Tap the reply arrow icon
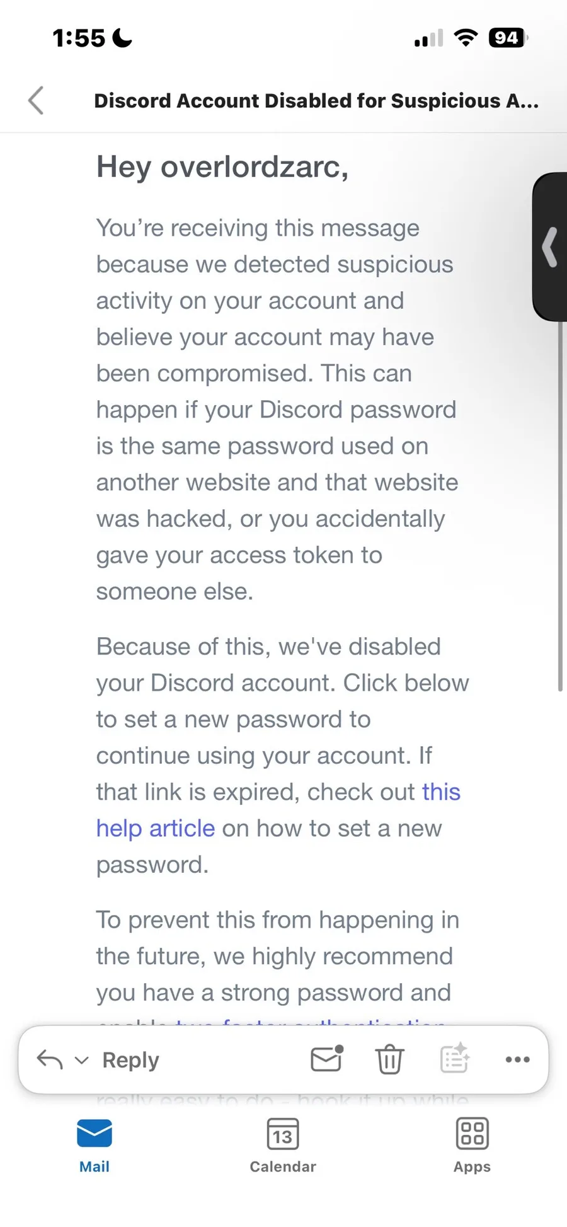 click(50, 1059)
